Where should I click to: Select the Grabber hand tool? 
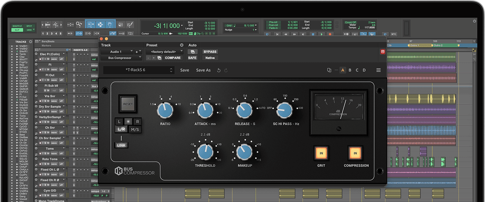[x=110, y=24]
